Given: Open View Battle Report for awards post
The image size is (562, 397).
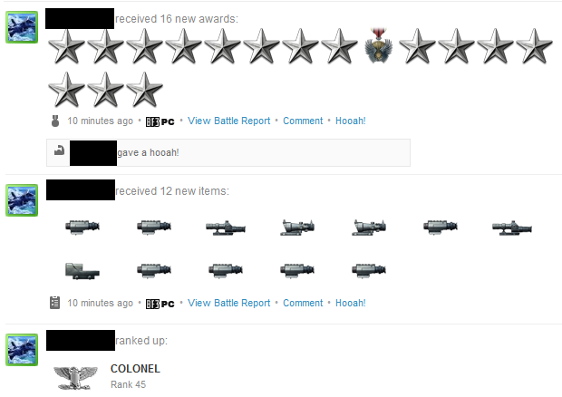Looking at the screenshot, I should click(x=228, y=121).
